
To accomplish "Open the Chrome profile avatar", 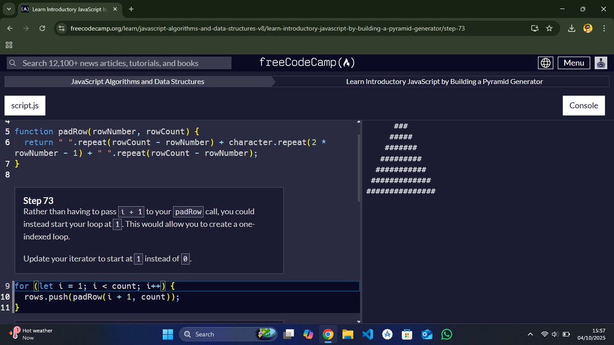I will click(x=587, y=28).
